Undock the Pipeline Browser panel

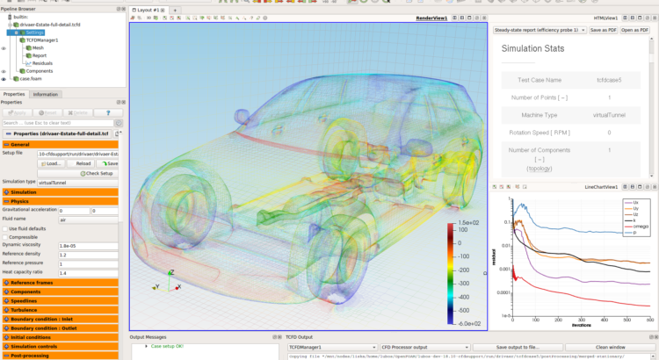pos(119,9)
